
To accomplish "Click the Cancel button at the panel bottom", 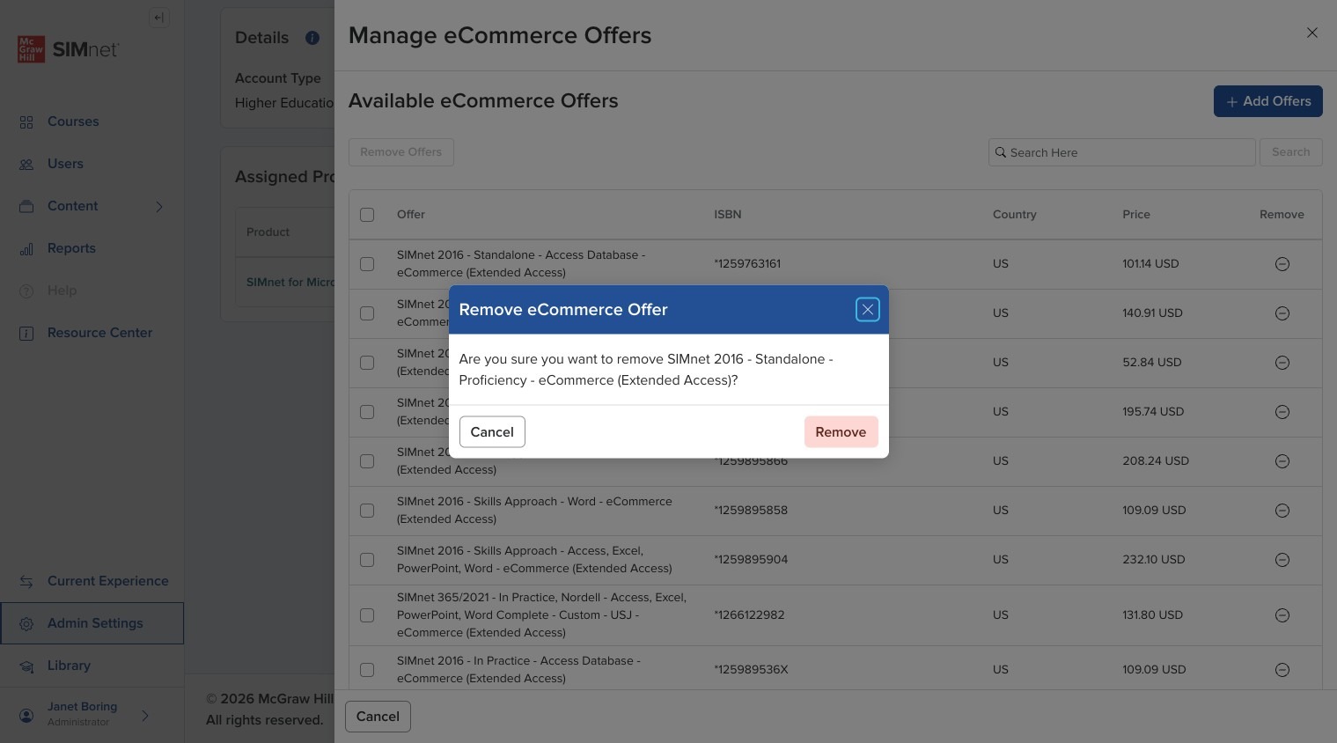I will click(378, 717).
